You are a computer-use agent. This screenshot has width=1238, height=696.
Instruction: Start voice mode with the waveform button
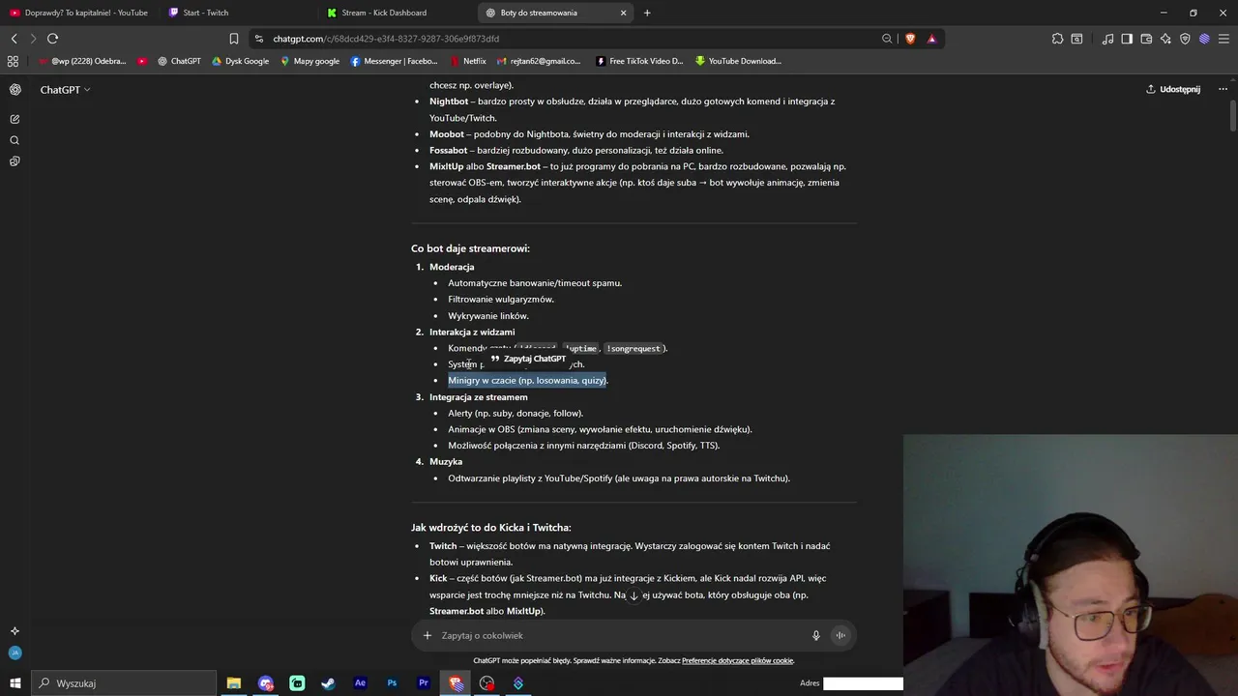pos(840,635)
